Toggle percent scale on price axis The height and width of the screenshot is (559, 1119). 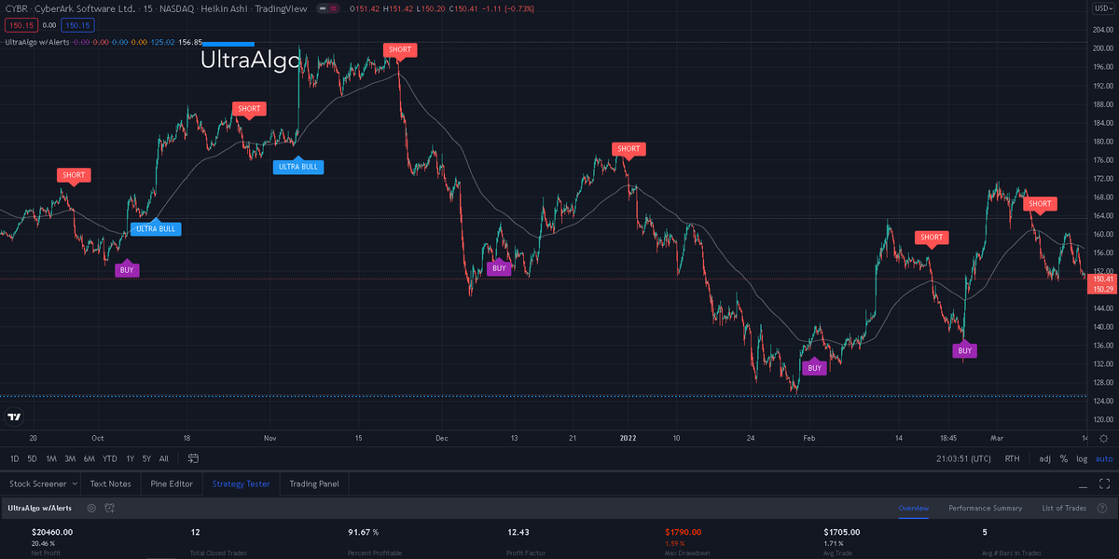click(x=1063, y=458)
